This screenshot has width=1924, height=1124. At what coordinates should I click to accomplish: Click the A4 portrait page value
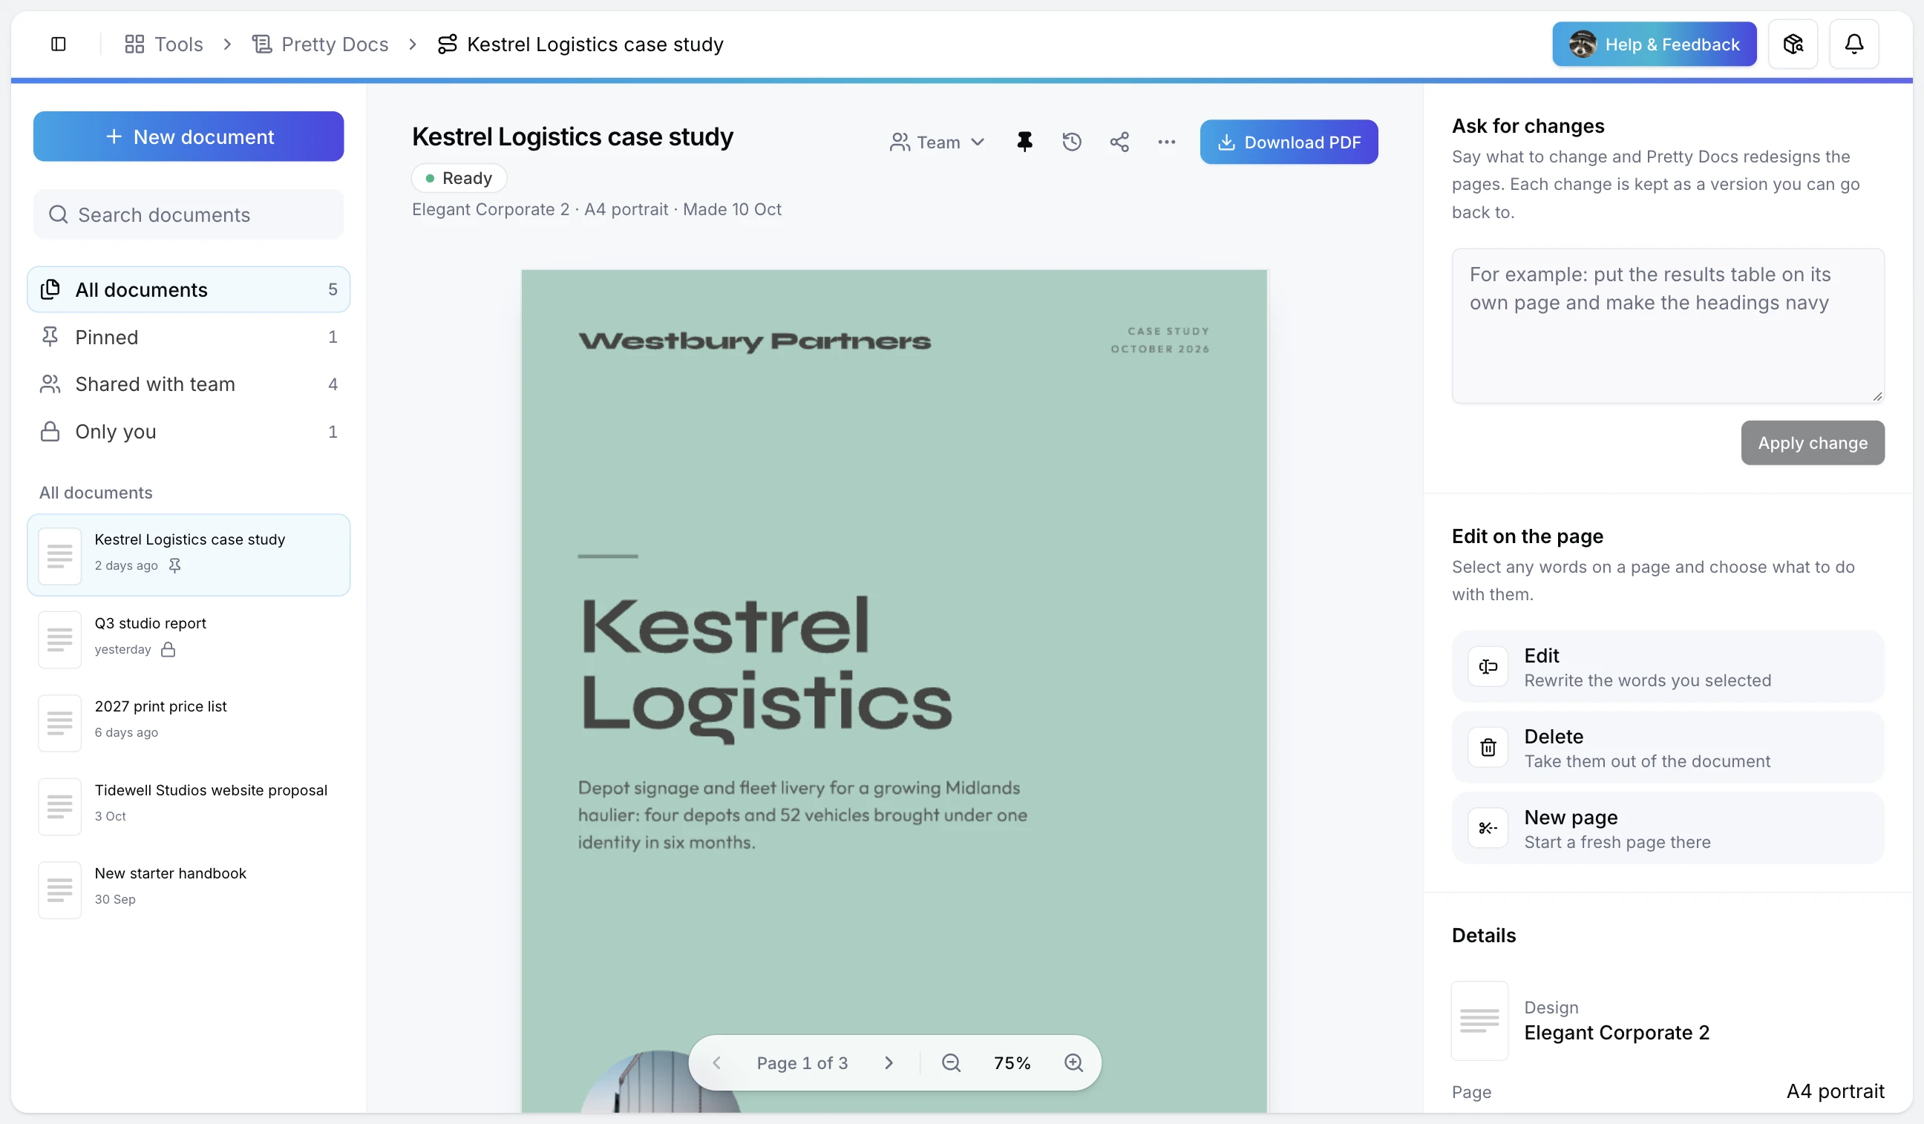(1836, 1091)
